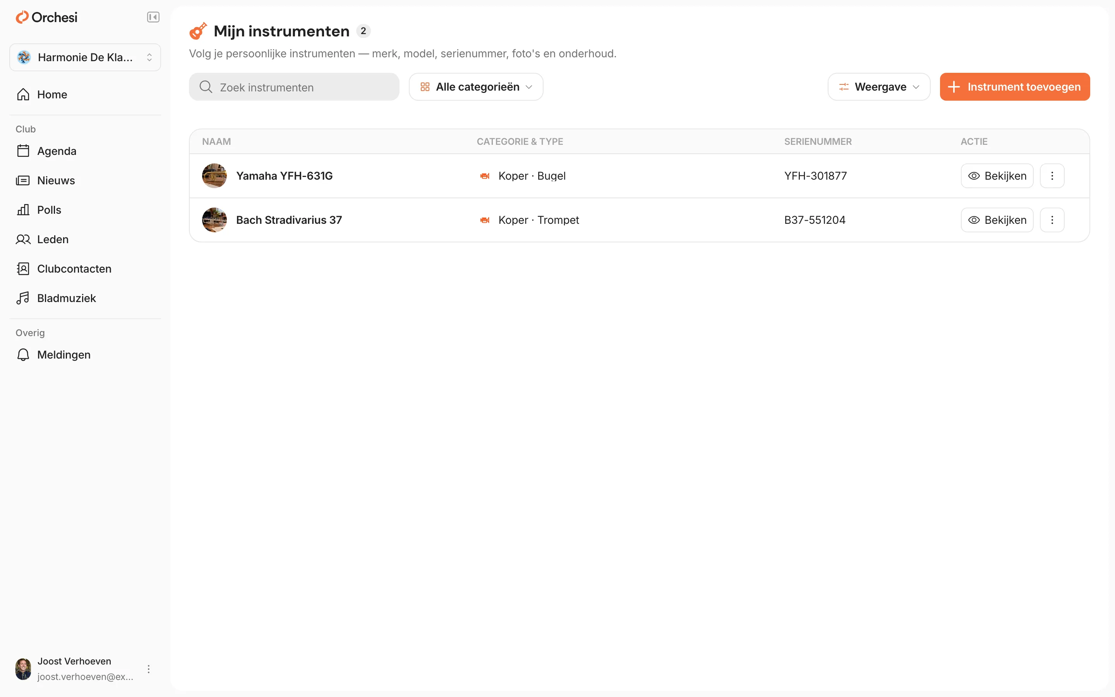The height and width of the screenshot is (697, 1115).
Task: Select the Bach Stradivarius 37 name
Action: click(289, 220)
